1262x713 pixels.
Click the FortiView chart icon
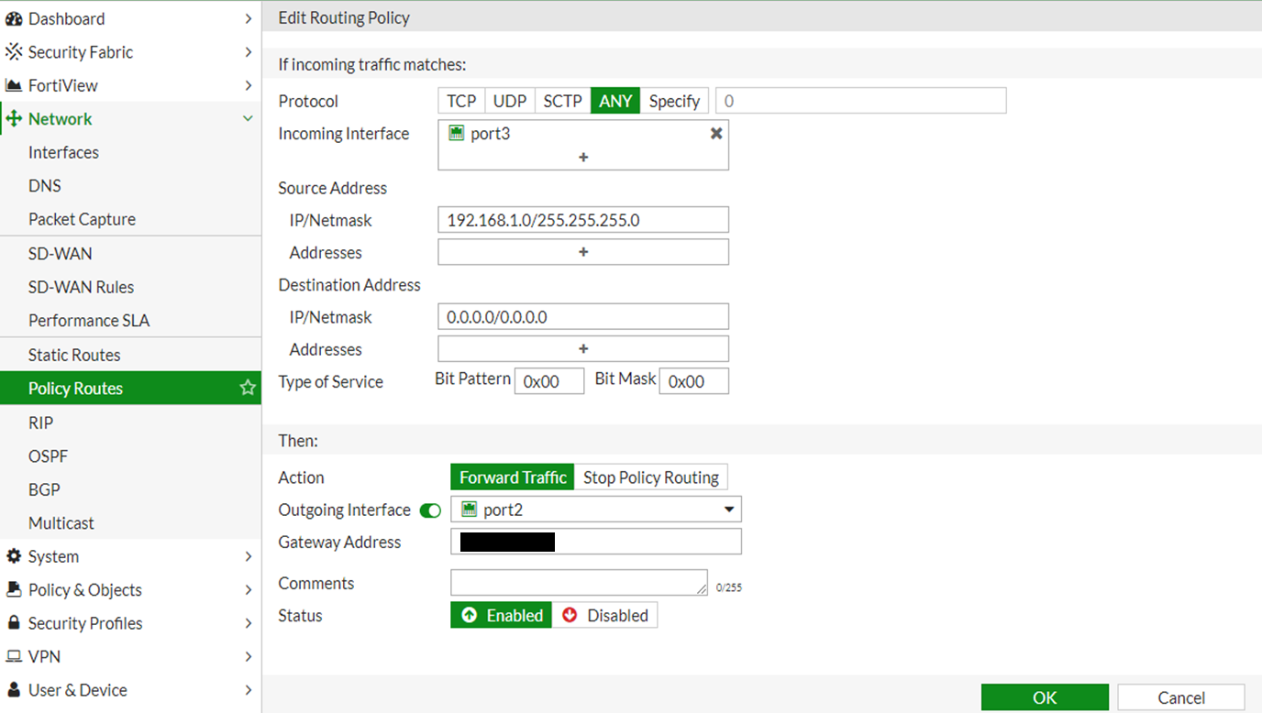tap(14, 85)
